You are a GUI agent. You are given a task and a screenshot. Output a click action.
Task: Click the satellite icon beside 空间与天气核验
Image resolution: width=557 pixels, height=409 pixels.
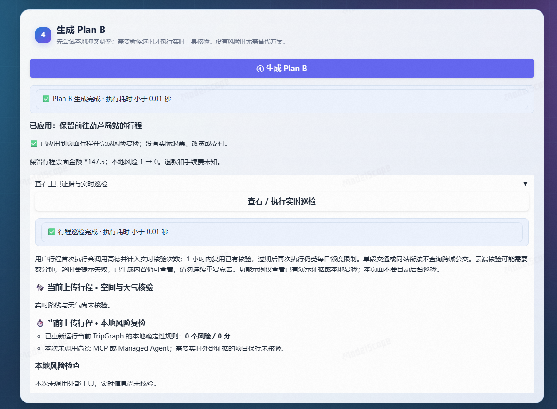point(40,287)
